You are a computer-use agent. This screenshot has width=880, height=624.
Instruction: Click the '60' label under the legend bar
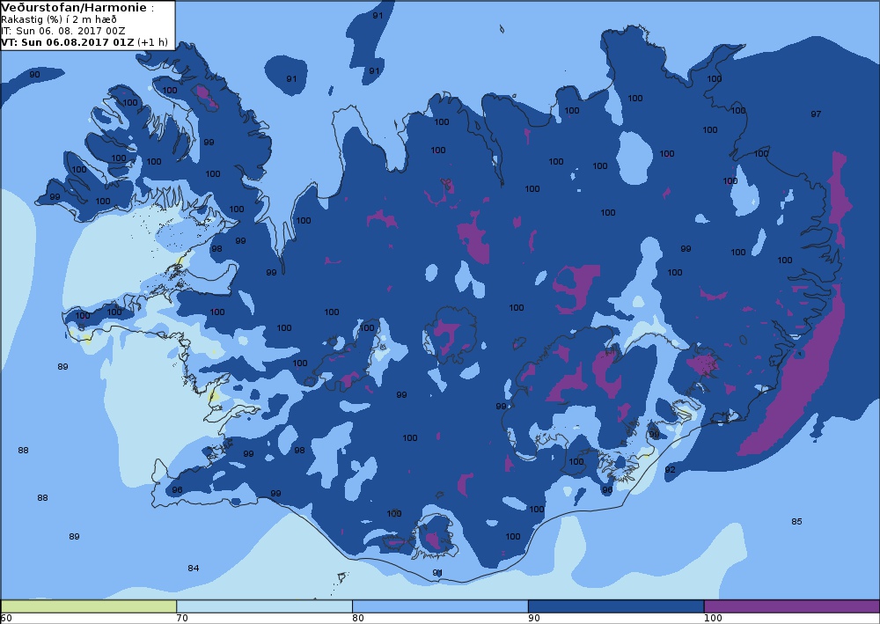click(6, 619)
